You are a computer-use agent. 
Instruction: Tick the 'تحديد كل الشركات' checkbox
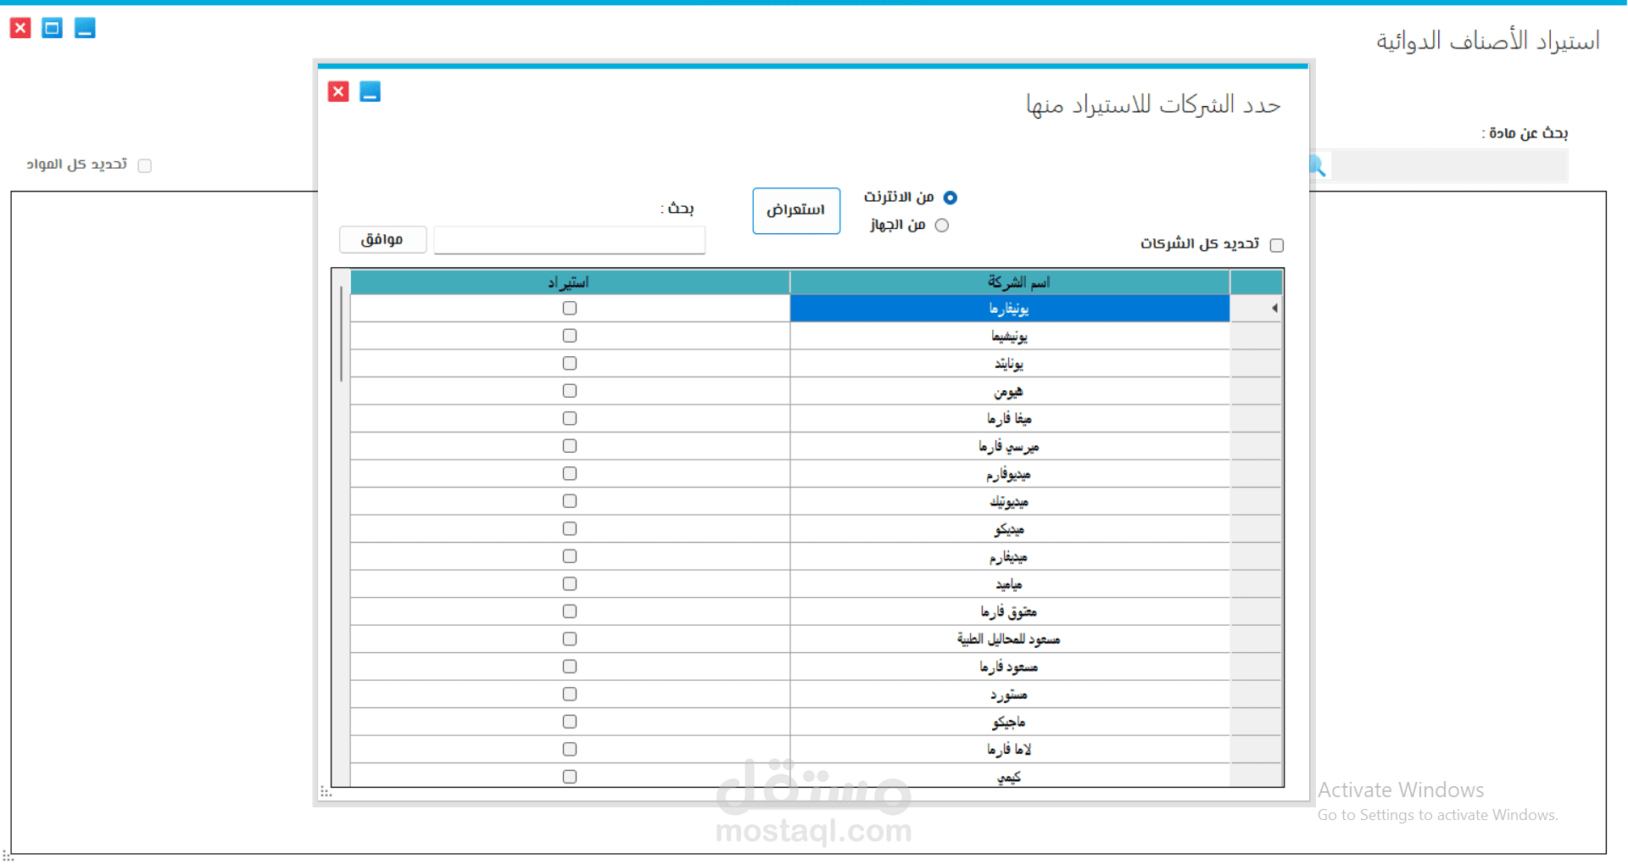[x=1277, y=245]
